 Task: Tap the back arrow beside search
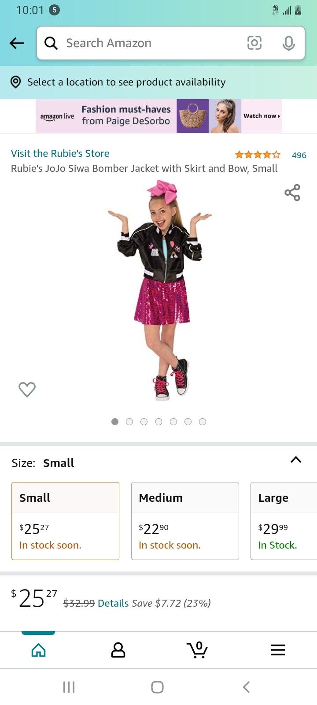(x=17, y=43)
